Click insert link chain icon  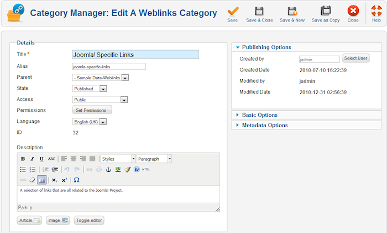point(90,169)
